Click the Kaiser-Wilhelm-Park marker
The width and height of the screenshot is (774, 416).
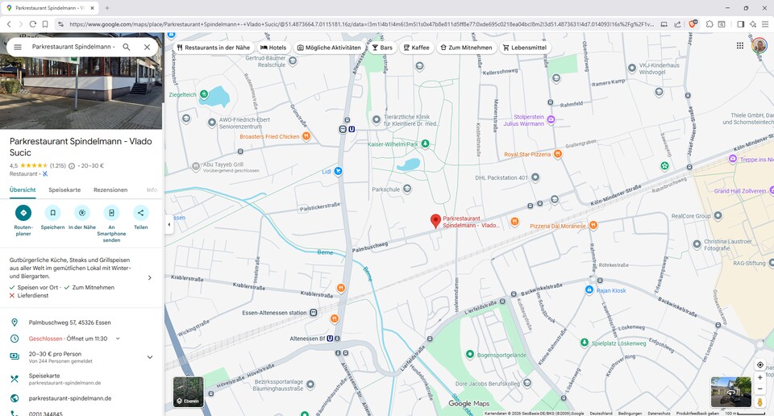click(425, 144)
